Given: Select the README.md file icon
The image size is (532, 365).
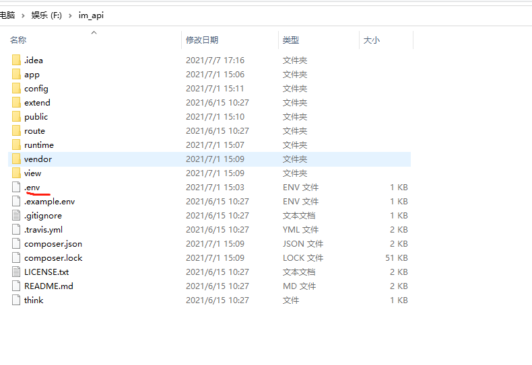Looking at the screenshot, I should (x=16, y=286).
